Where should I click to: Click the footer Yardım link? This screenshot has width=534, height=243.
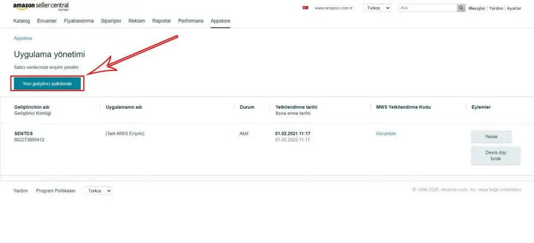click(20, 191)
